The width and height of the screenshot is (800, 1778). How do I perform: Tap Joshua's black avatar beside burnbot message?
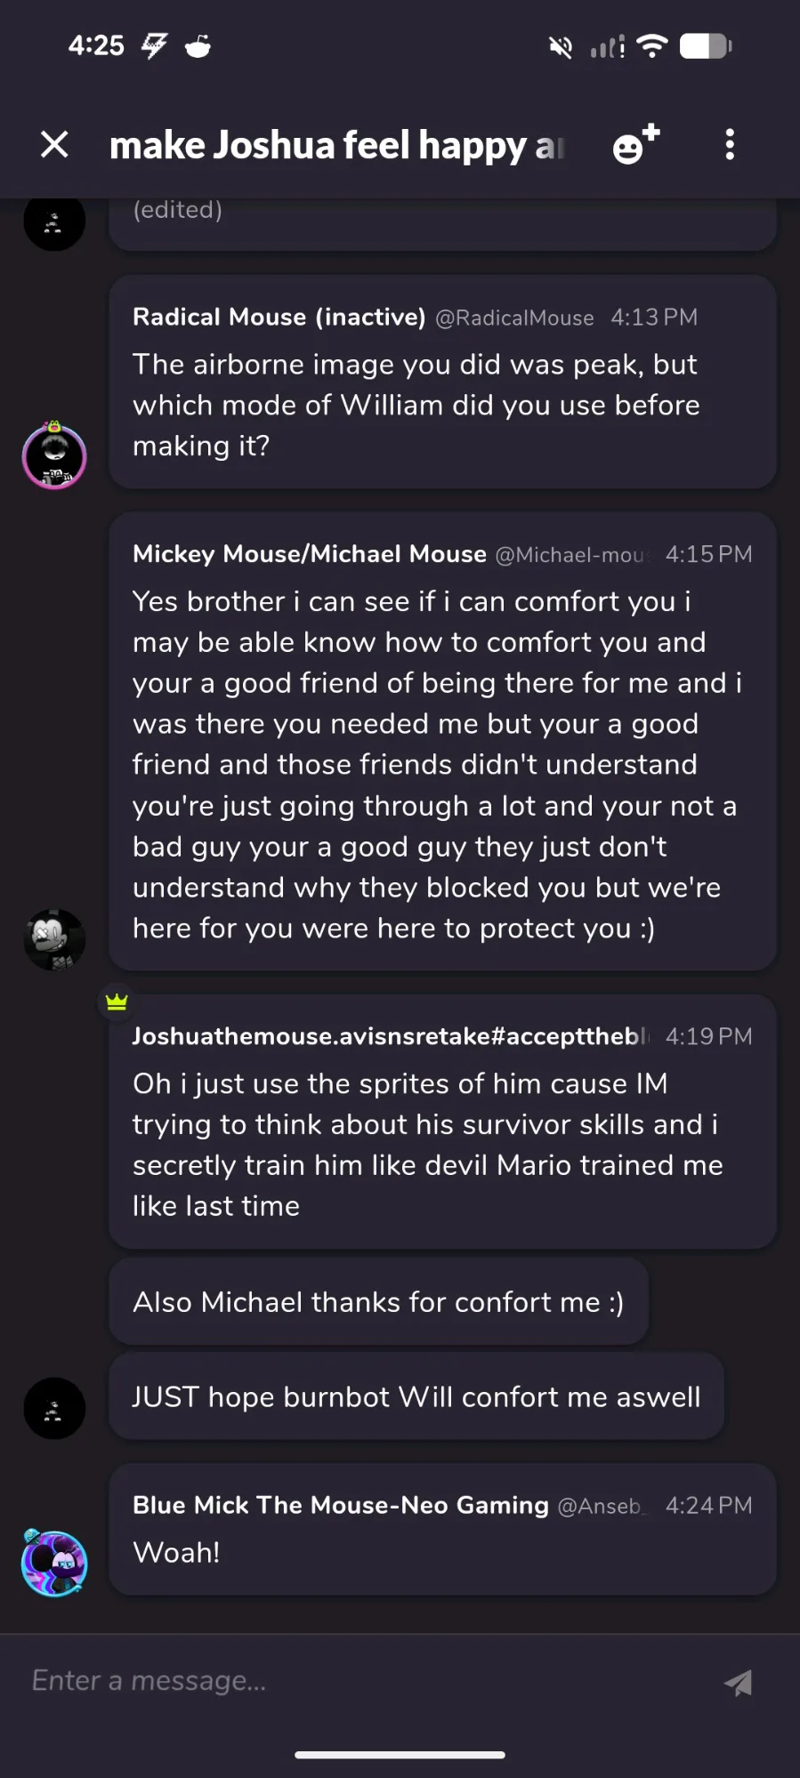pos(54,1408)
